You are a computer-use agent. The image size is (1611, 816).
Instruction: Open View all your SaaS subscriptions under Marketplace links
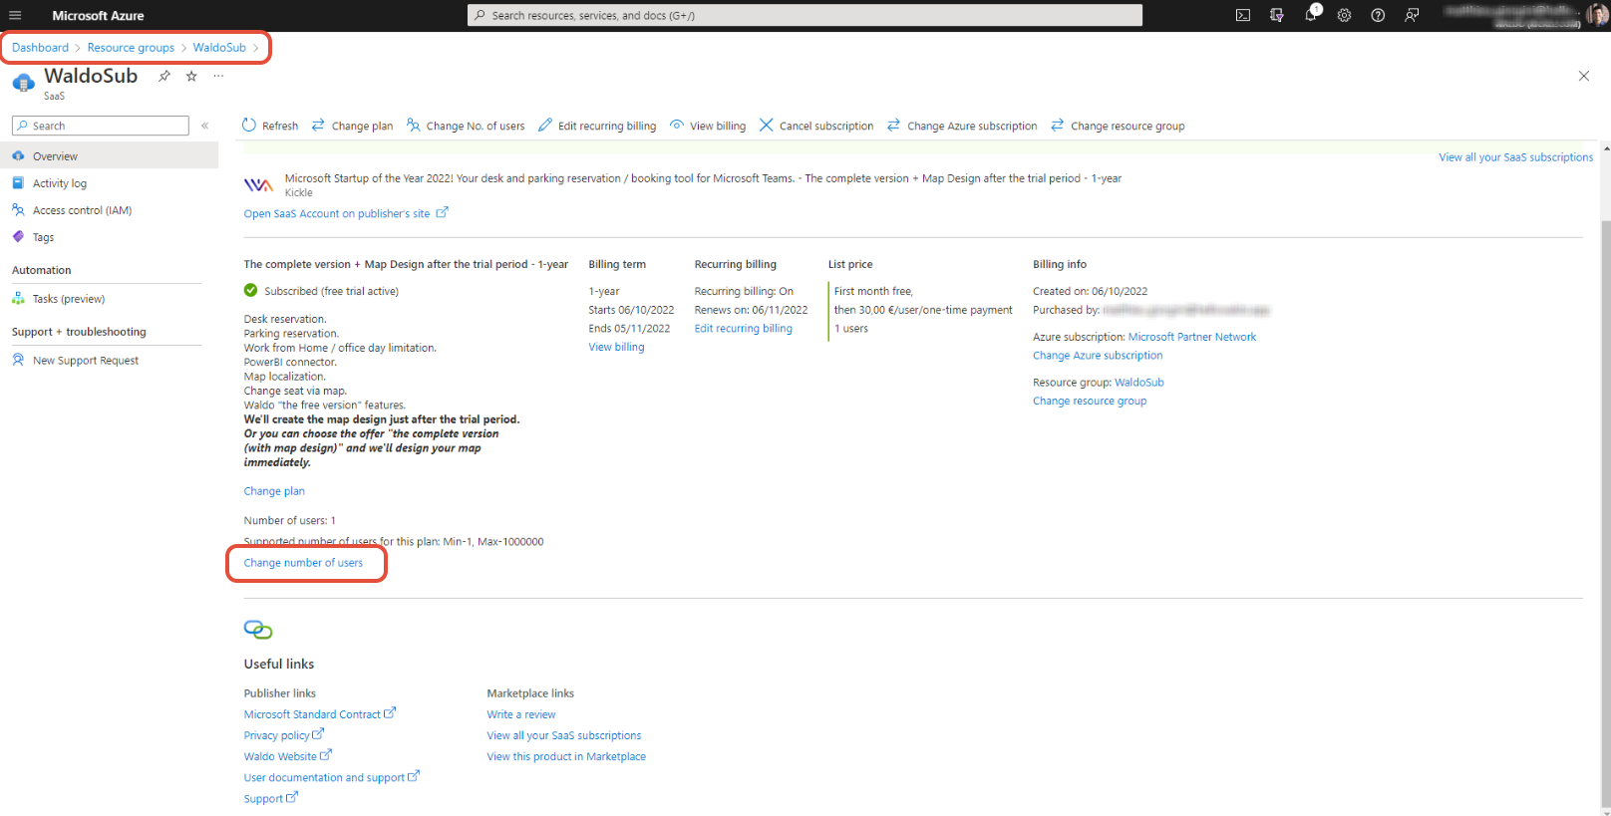pyautogui.click(x=564, y=735)
